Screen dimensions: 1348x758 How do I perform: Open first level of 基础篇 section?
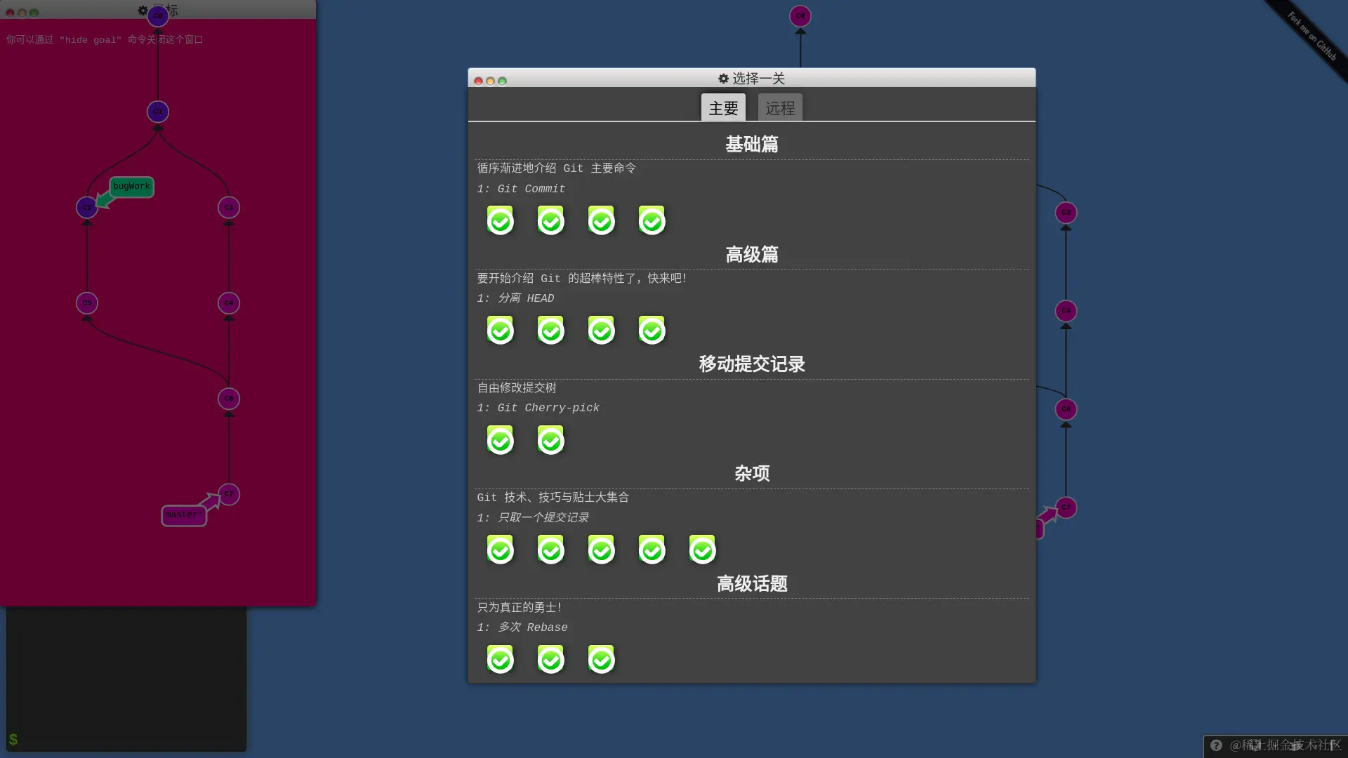(x=500, y=220)
